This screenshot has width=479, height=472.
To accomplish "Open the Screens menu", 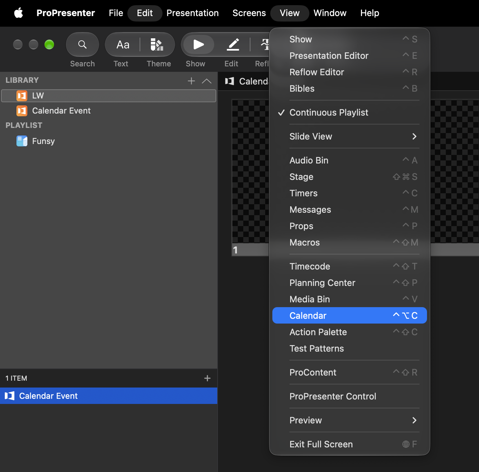I will click(x=249, y=13).
